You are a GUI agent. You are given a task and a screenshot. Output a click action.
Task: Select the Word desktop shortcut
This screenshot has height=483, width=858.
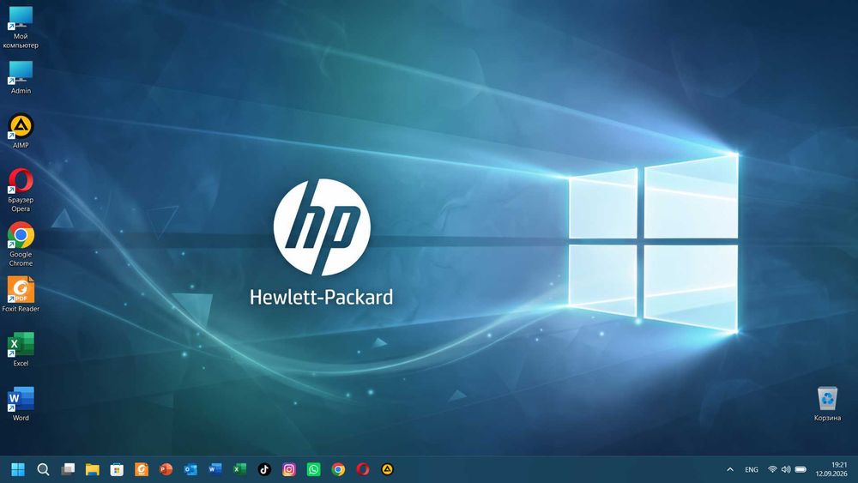click(x=21, y=404)
